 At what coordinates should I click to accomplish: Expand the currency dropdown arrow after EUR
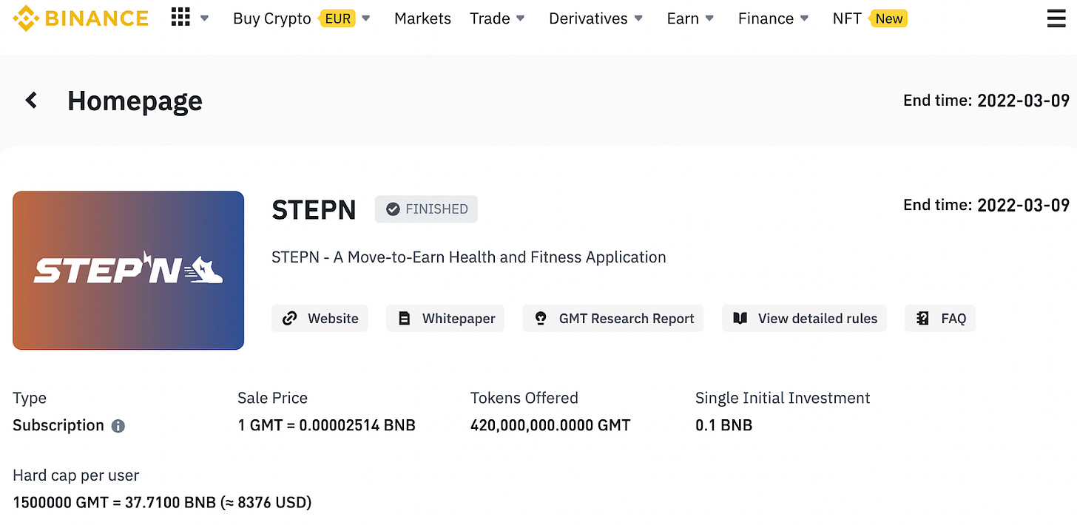click(x=365, y=18)
